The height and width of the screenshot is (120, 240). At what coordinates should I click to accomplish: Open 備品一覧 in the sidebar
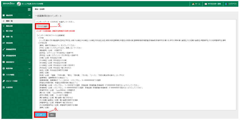coord(9,21)
